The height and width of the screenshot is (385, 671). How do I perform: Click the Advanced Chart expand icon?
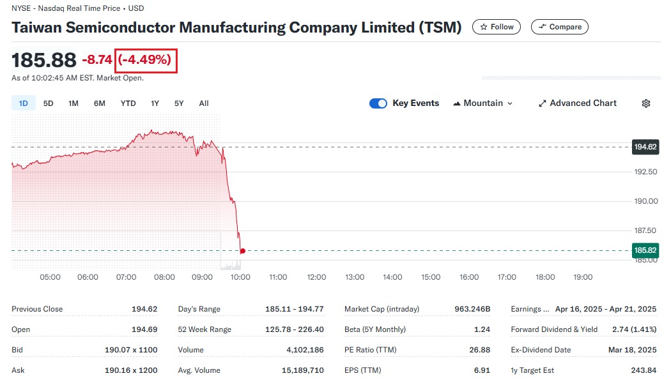[542, 103]
